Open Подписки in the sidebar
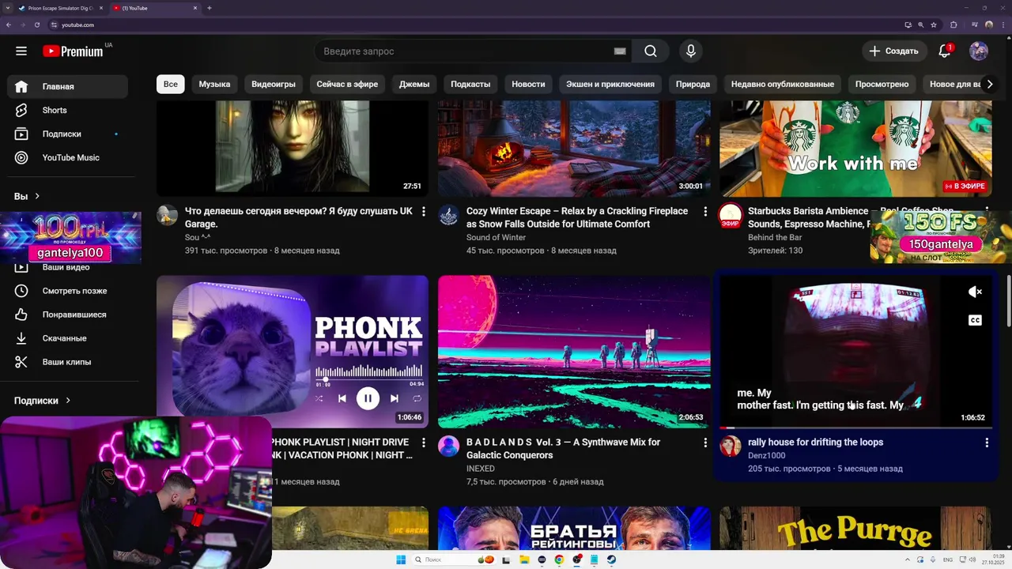The height and width of the screenshot is (569, 1012). click(67, 134)
